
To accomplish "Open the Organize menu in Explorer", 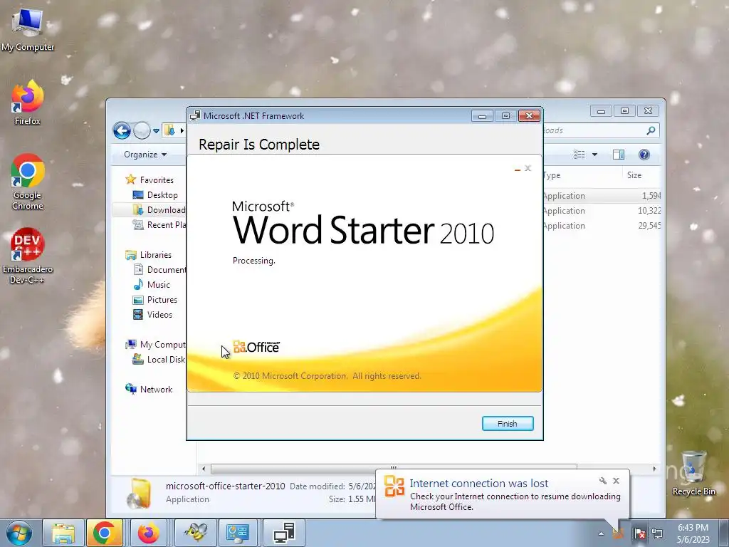I will tap(145, 155).
